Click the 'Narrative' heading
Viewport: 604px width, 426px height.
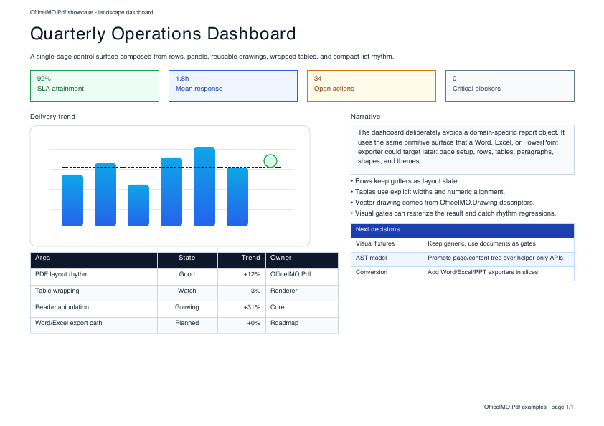[x=365, y=117]
